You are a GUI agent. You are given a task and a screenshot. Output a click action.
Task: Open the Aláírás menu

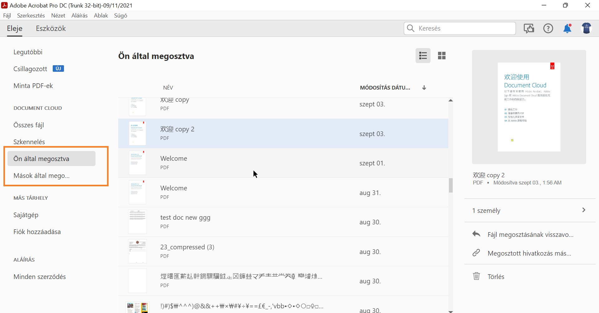(x=80, y=16)
